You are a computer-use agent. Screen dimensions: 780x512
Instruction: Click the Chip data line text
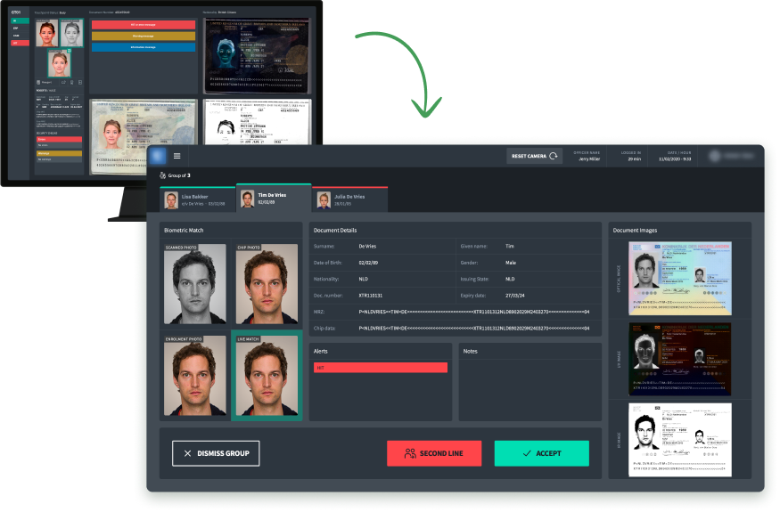click(474, 329)
